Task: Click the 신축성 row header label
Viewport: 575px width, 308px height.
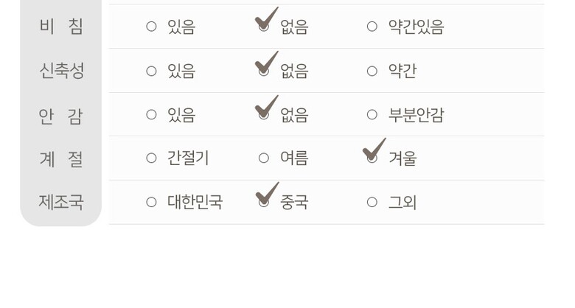Action: (x=61, y=71)
